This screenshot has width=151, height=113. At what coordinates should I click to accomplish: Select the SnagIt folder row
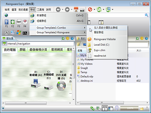[112, 68]
